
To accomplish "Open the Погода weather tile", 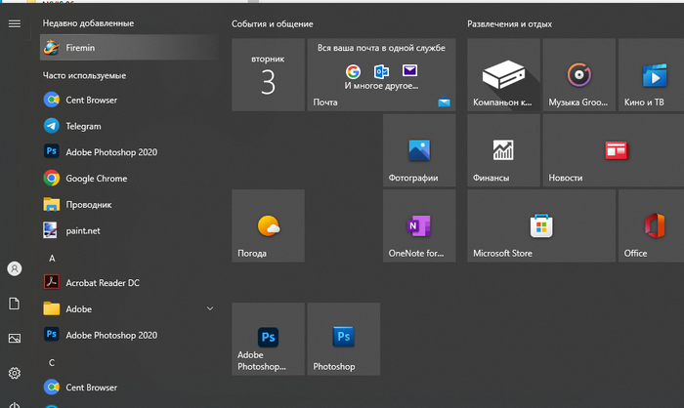I will (268, 225).
